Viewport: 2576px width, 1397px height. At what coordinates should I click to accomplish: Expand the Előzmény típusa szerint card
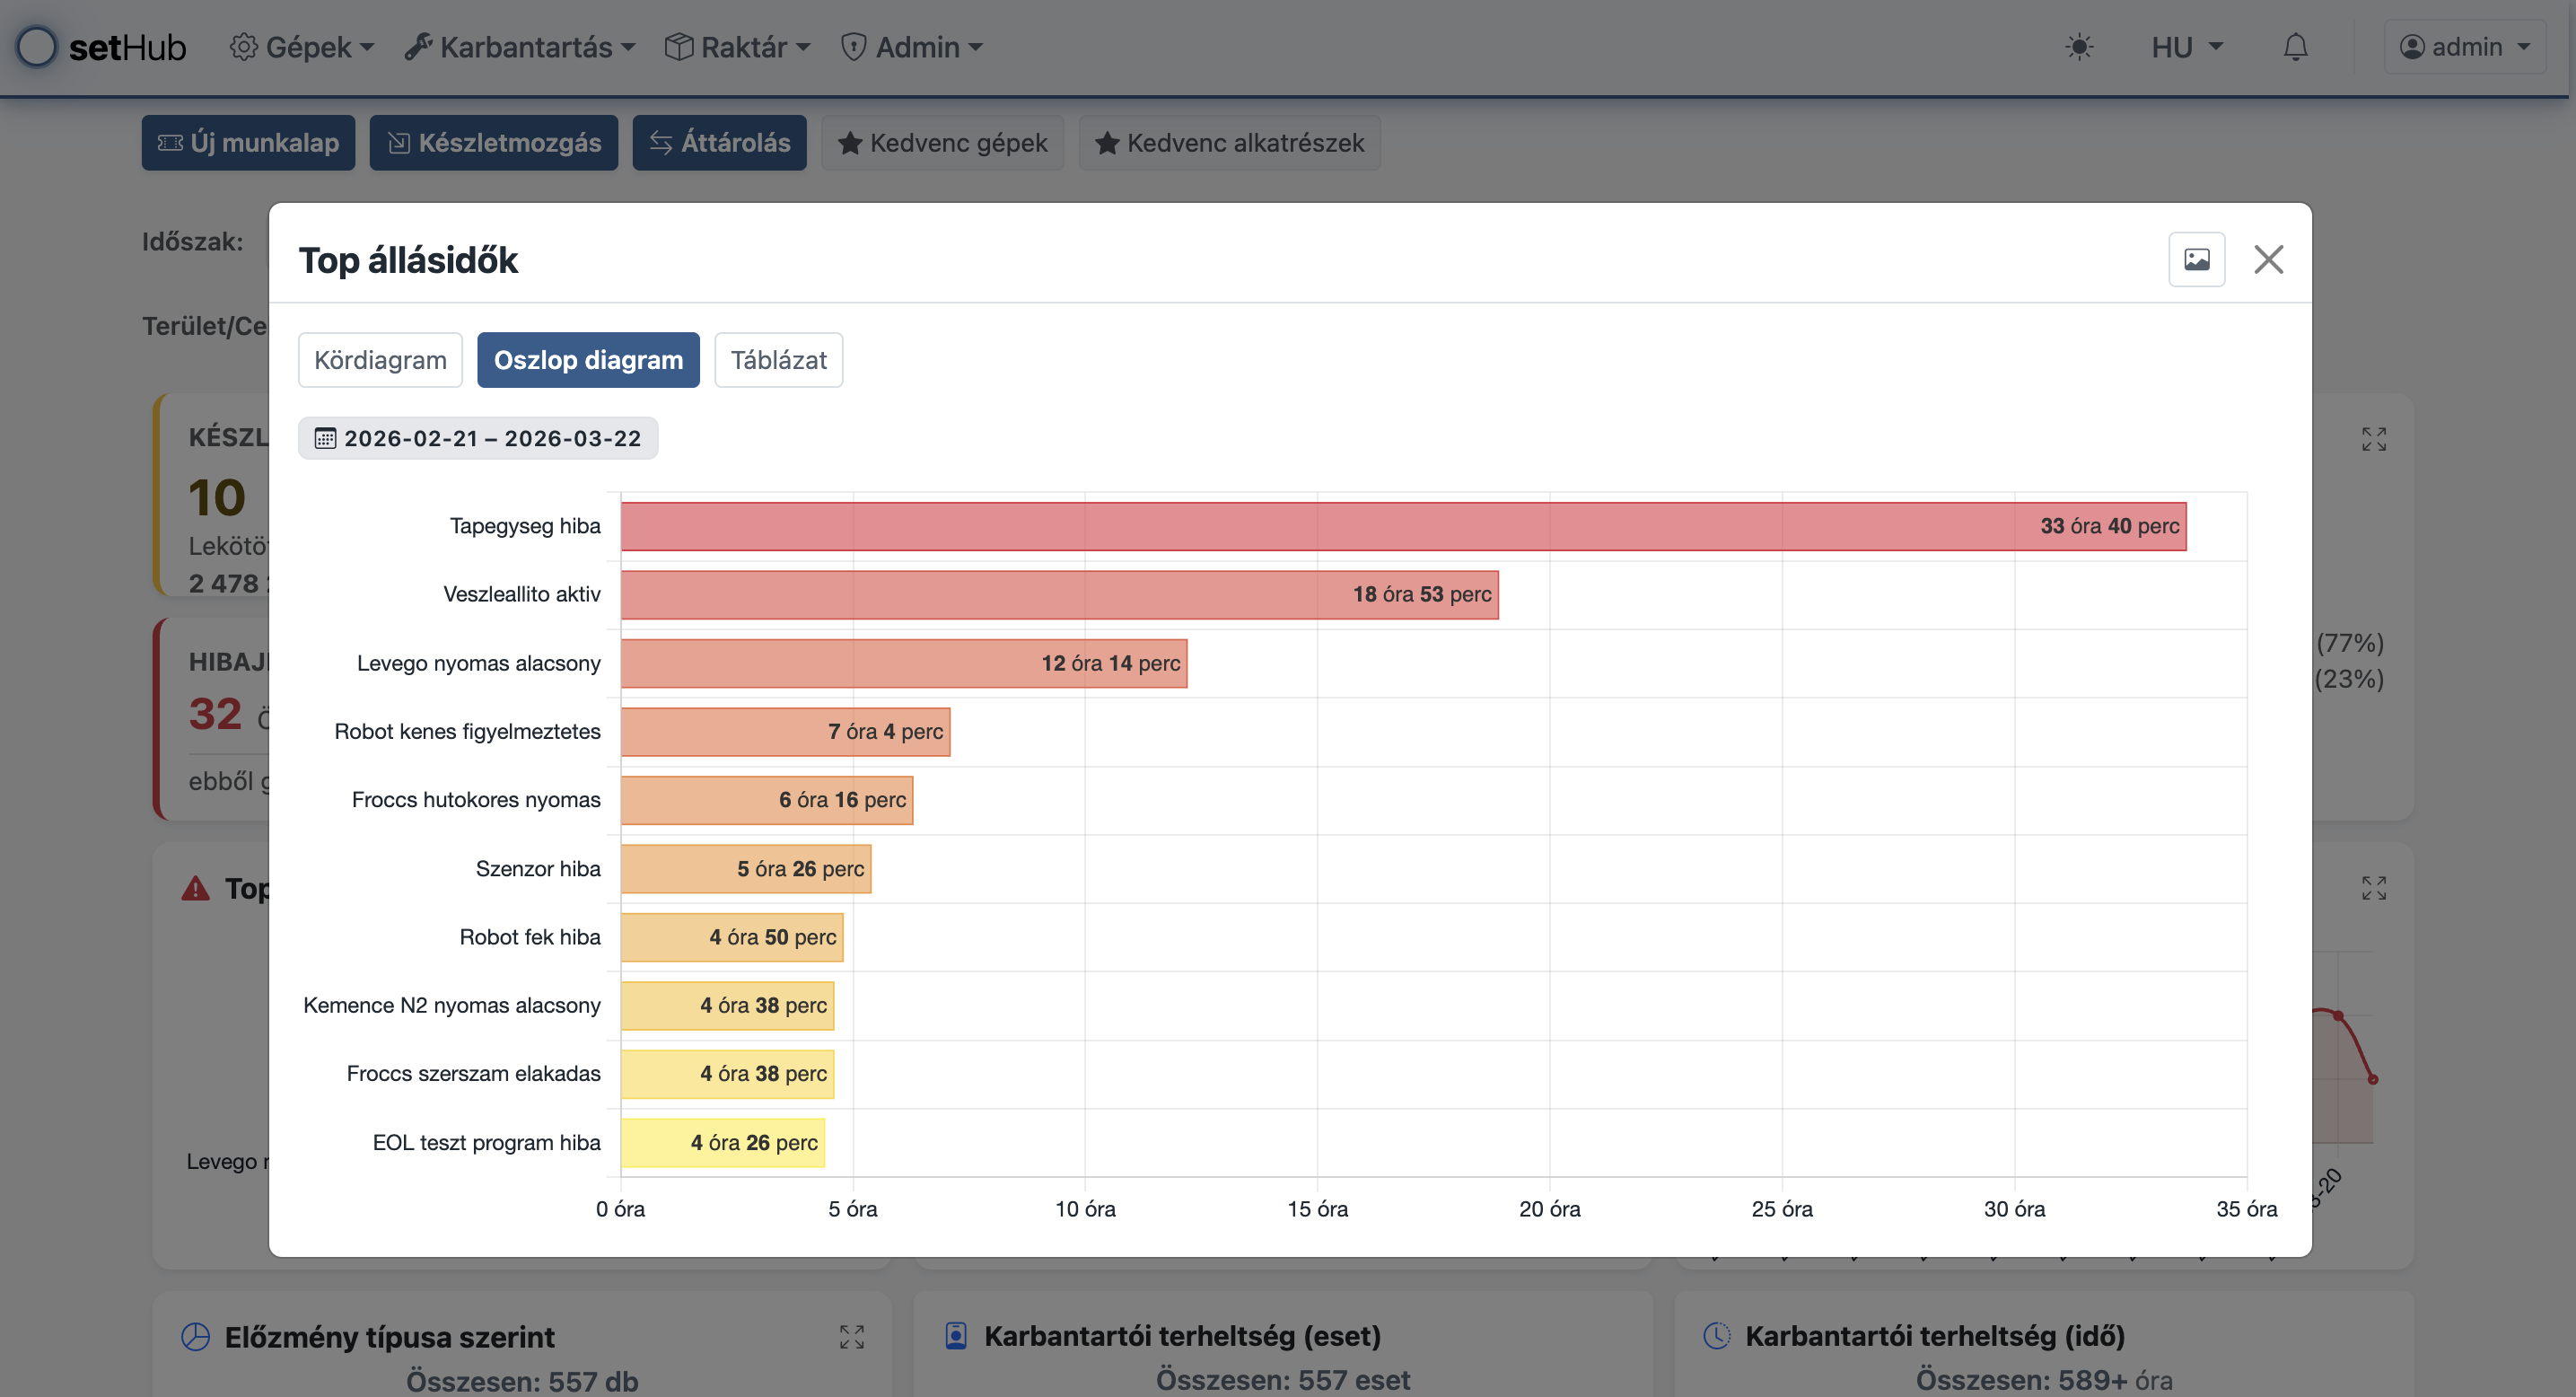[851, 1337]
